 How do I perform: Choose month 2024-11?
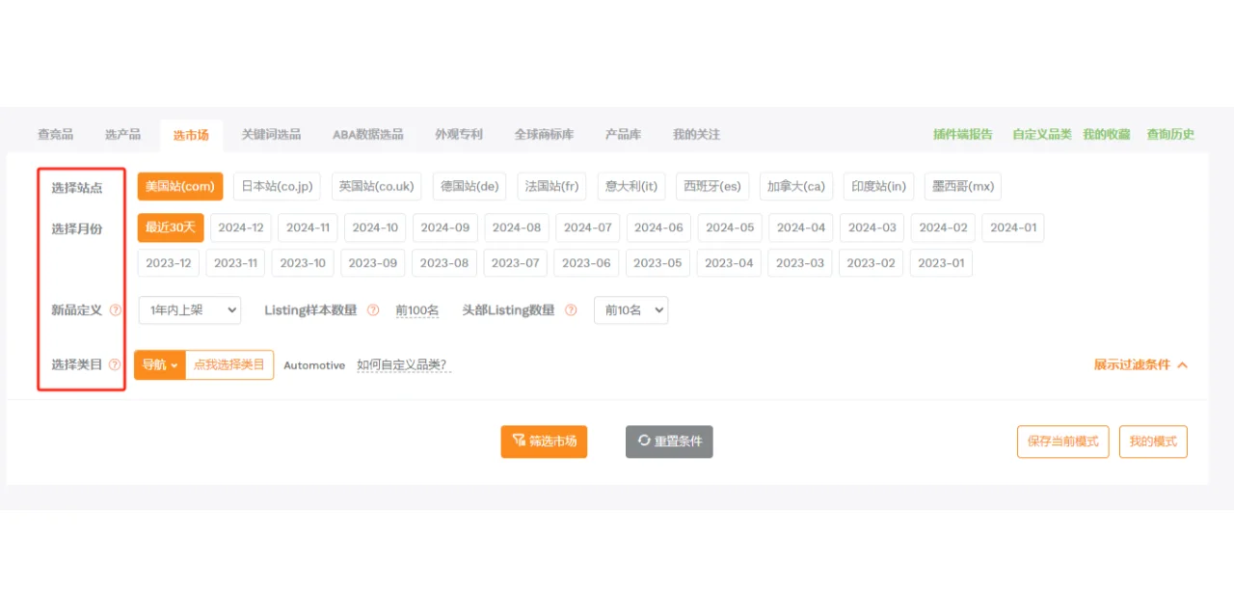coord(308,228)
